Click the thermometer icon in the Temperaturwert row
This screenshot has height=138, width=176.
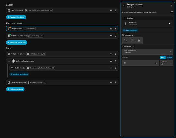[9, 28]
